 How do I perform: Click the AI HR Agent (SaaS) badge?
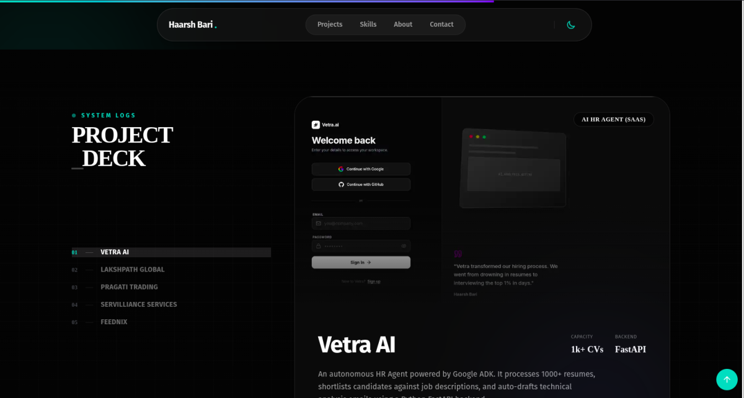[x=613, y=120]
